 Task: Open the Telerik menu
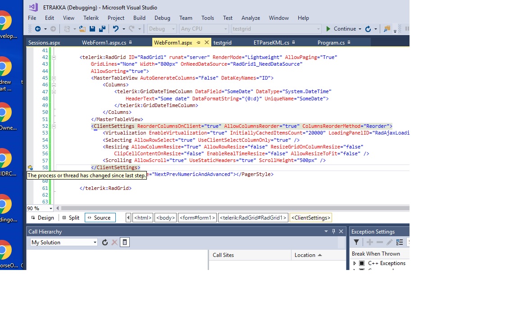point(91,18)
